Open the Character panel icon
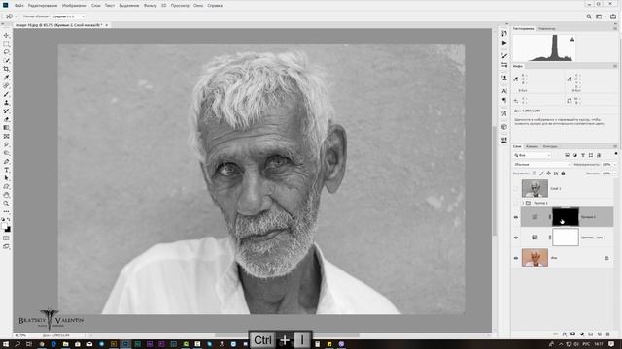The image size is (622, 349). pos(504,91)
